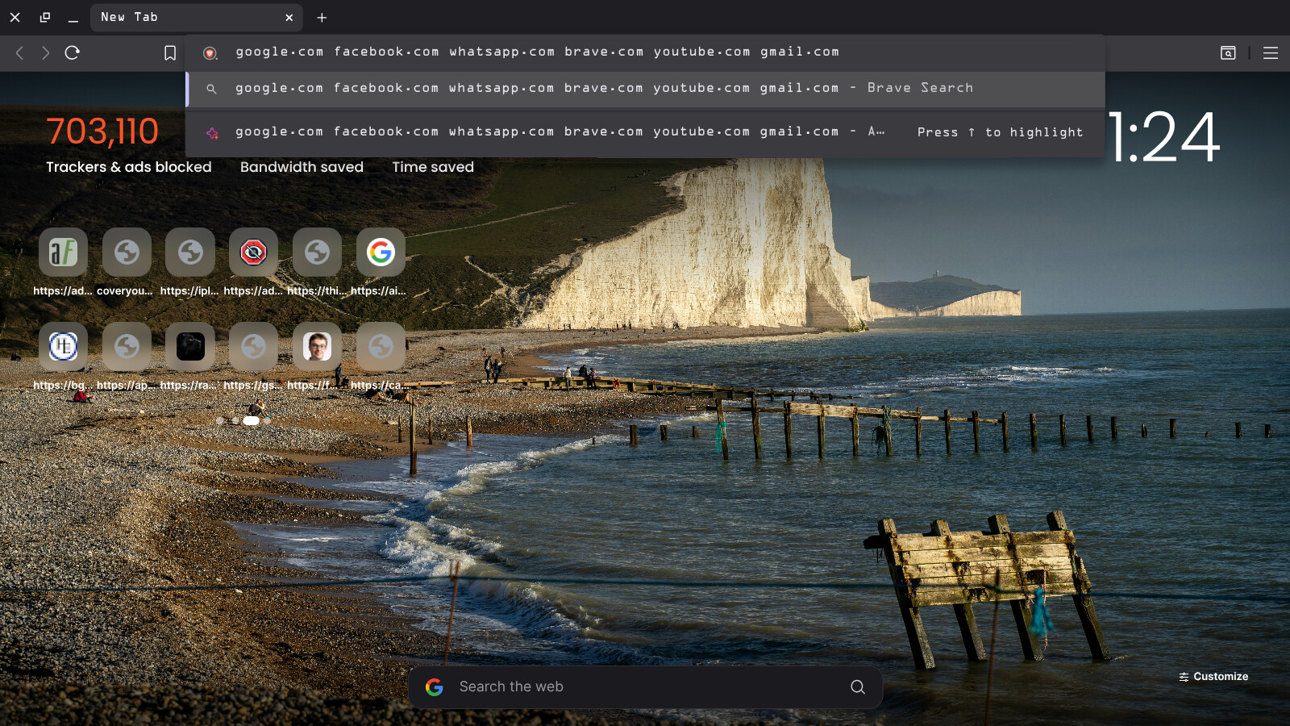The height and width of the screenshot is (726, 1290).
Task: Open the red eye stop-sign top site tile
Action: pos(253,252)
